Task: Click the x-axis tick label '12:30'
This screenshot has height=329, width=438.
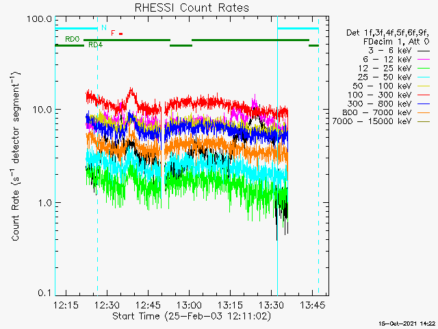Action: coord(107,304)
